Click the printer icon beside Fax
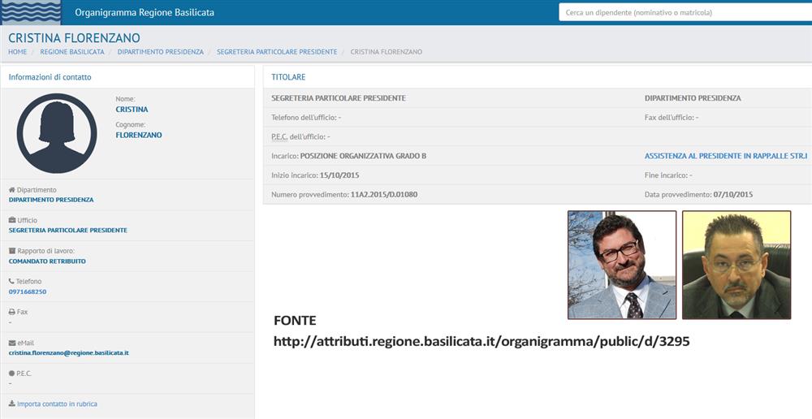 pyautogui.click(x=11, y=312)
